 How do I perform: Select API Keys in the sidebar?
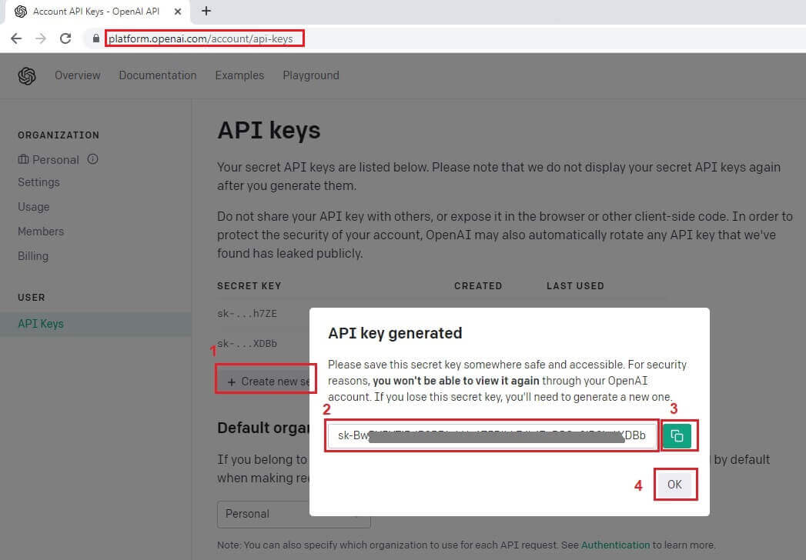pyautogui.click(x=95, y=324)
